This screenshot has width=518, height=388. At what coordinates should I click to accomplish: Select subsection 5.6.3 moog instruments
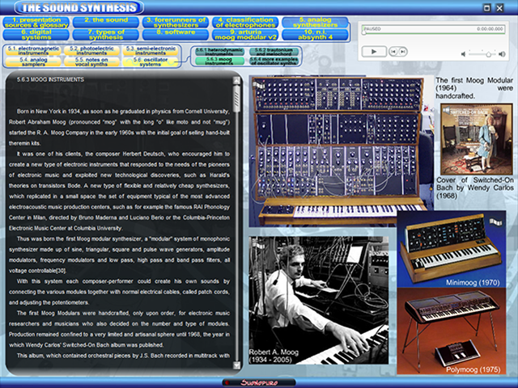coord(219,61)
